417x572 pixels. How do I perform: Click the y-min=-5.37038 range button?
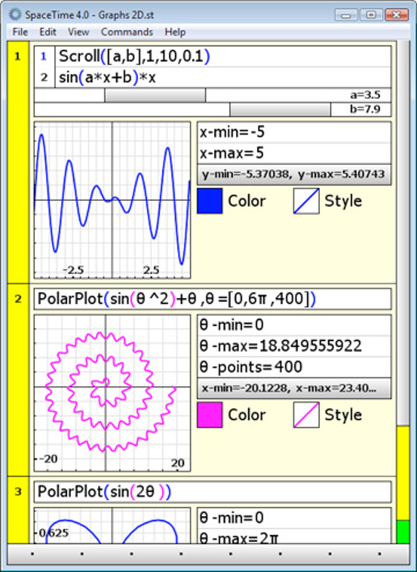coord(294,174)
